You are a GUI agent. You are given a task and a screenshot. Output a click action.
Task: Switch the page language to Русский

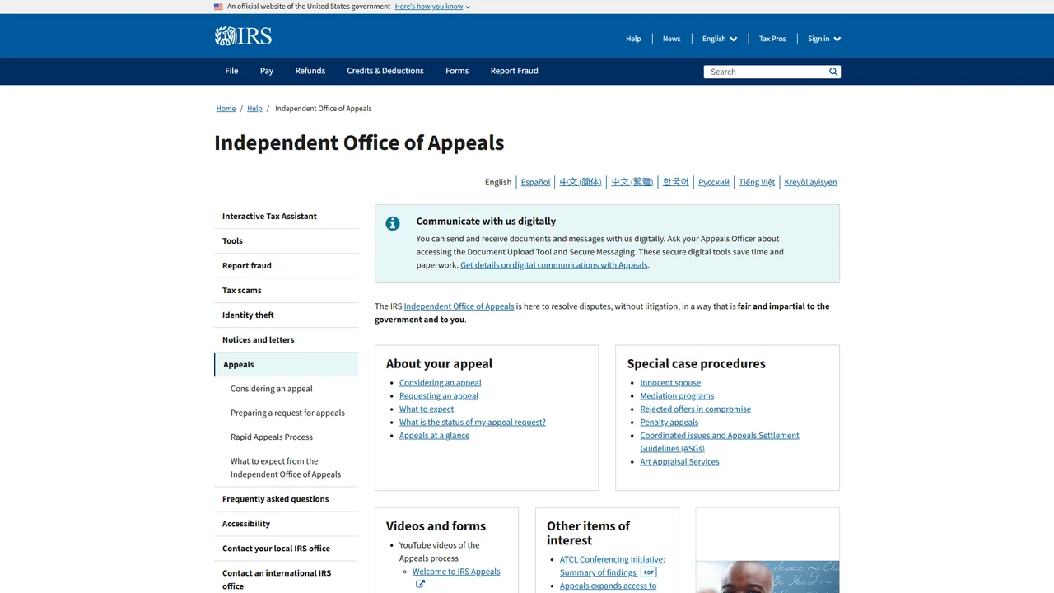(x=714, y=182)
